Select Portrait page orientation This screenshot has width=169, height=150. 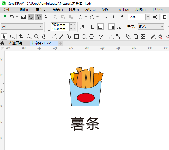pyautogui.click(x=93, y=27)
